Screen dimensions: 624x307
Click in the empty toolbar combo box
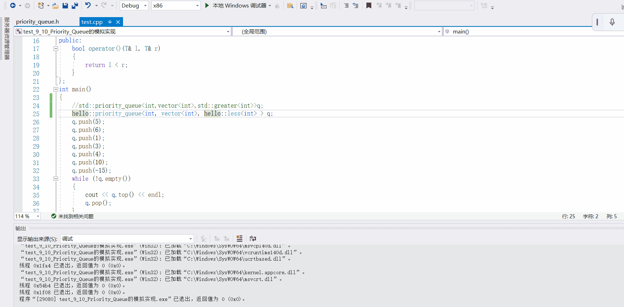coord(444,6)
